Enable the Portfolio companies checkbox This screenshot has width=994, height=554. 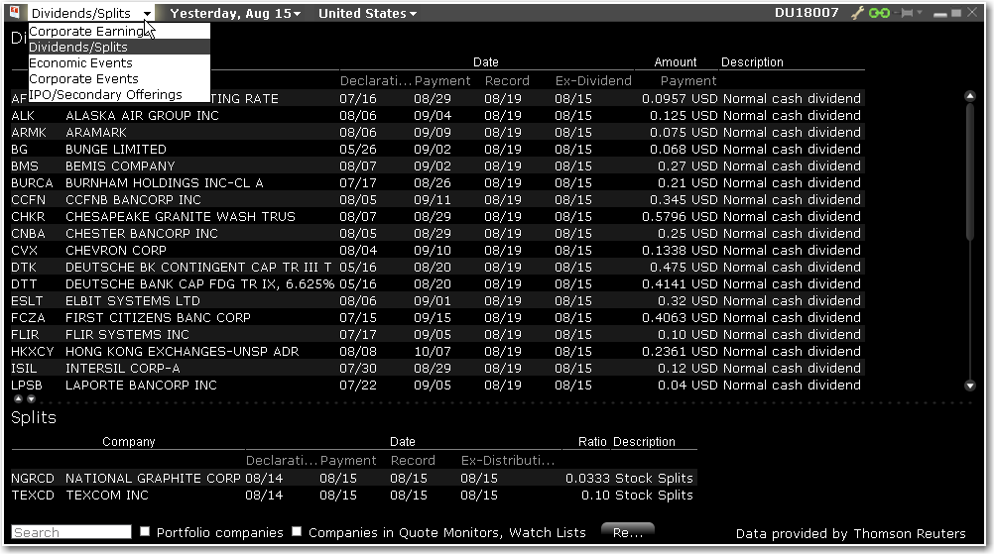145,532
